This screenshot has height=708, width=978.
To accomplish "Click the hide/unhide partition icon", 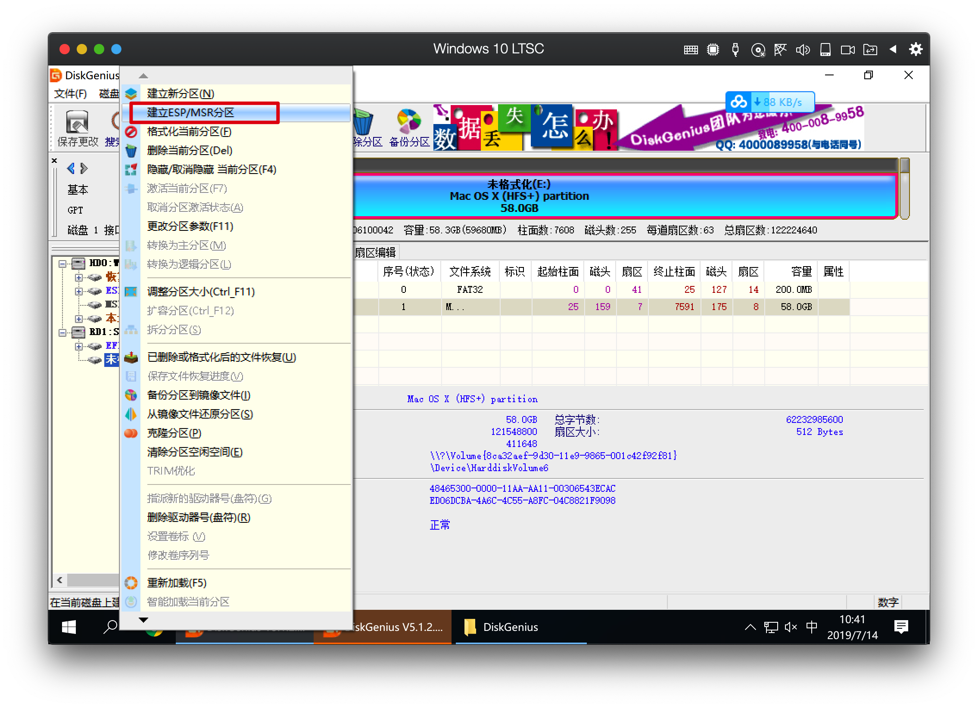I will 131,169.
